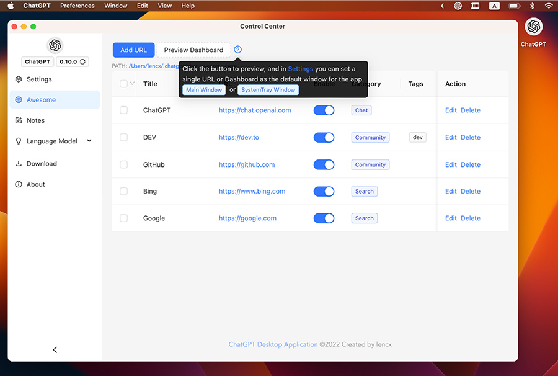
Task: Open the help question mark icon
Action: [237, 50]
